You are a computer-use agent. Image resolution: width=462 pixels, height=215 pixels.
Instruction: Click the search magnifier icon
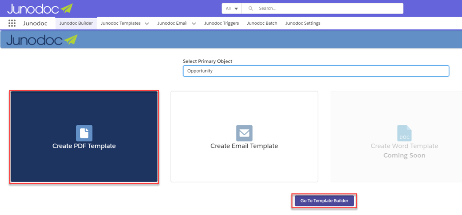click(x=251, y=9)
